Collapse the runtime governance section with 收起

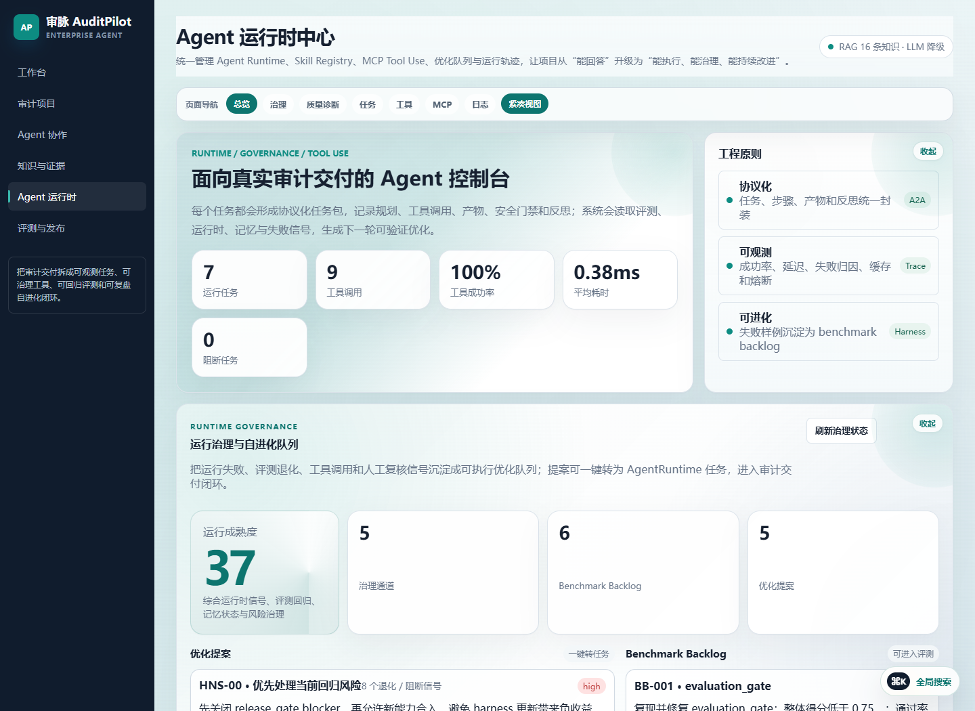928,423
